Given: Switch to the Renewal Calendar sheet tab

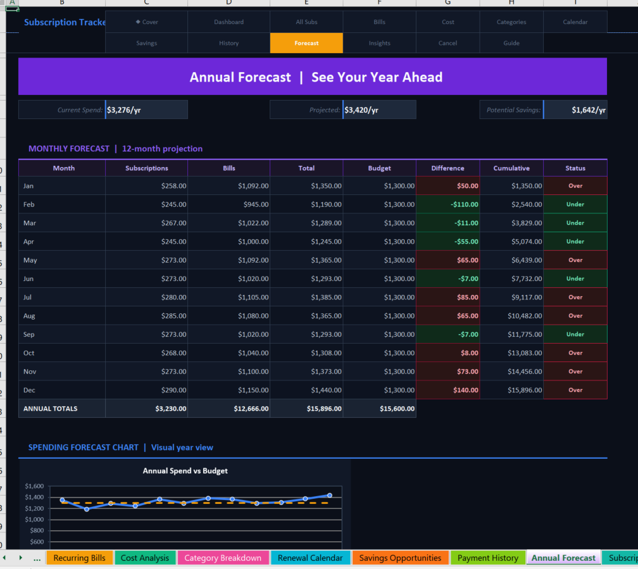Looking at the screenshot, I should click(x=310, y=558).
